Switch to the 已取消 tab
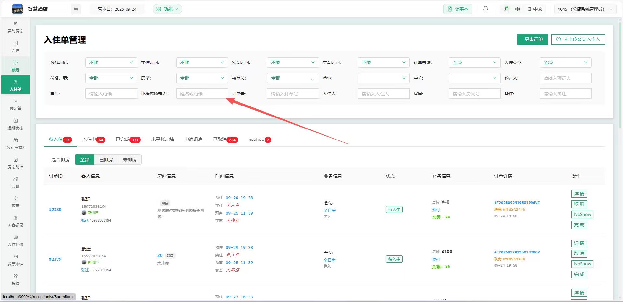623x302 pixels. pyautogui.click(x=225, y=140)
